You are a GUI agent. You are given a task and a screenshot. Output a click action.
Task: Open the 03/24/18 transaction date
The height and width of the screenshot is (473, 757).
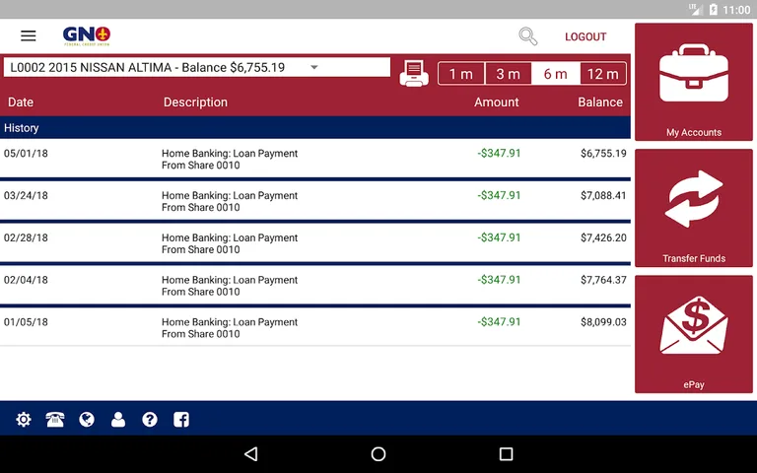pyautogui.click(x=26, y=195)
